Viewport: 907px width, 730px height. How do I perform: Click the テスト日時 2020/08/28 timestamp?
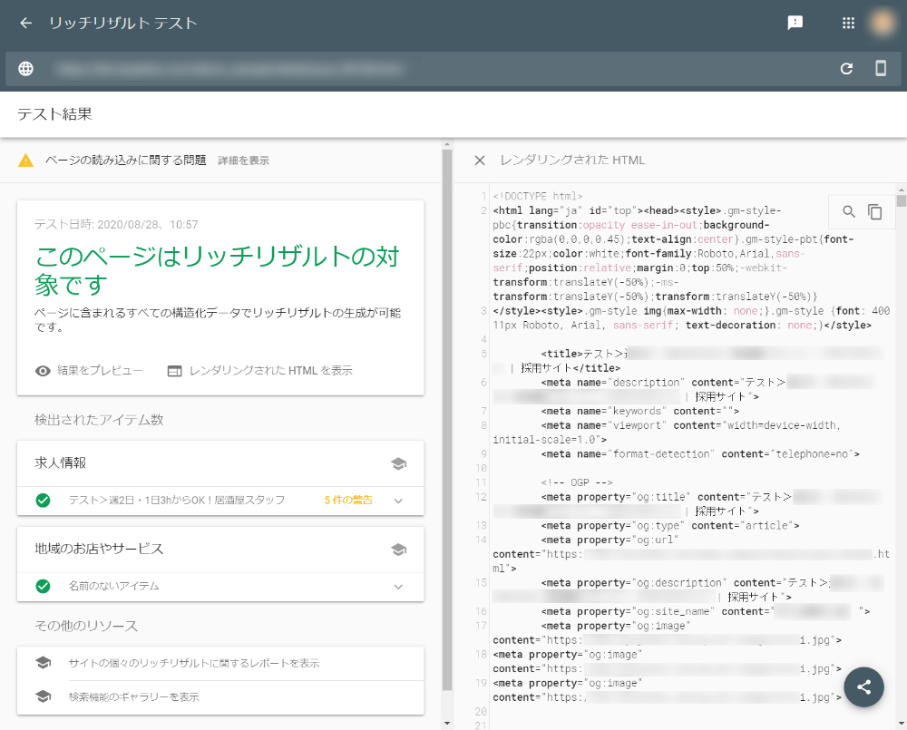tap(116, 224)
